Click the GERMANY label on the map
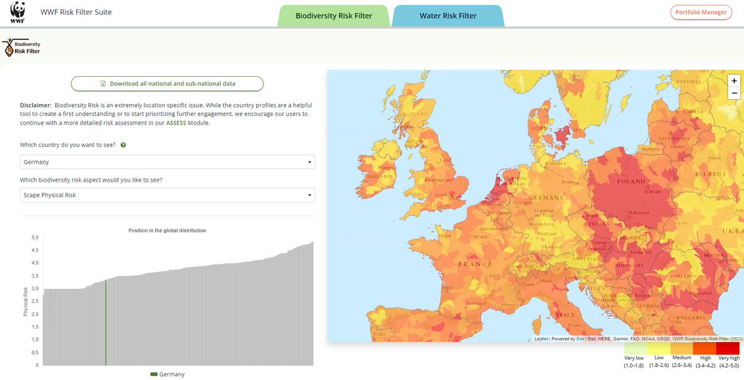 (x=546, y=197)
